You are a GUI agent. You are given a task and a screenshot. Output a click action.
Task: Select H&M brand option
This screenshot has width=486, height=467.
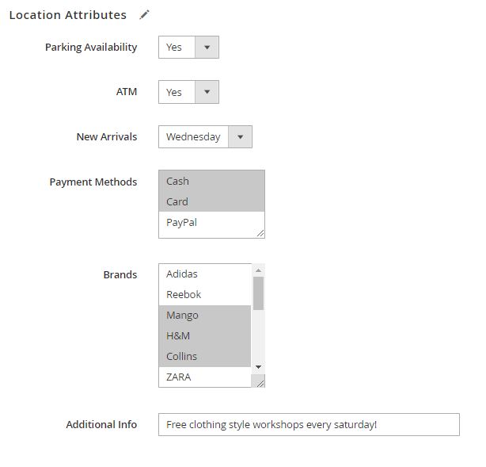tap(204, 336)
